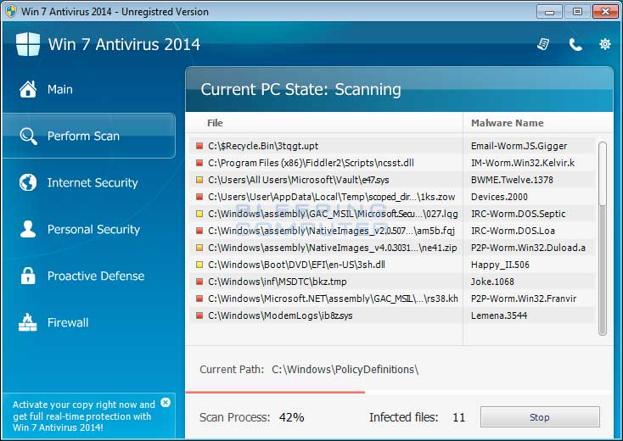The width and height of the screenshot is (623, 441).
Task: Click the results list scrollbar thumb
Action: tap(603, 174)
